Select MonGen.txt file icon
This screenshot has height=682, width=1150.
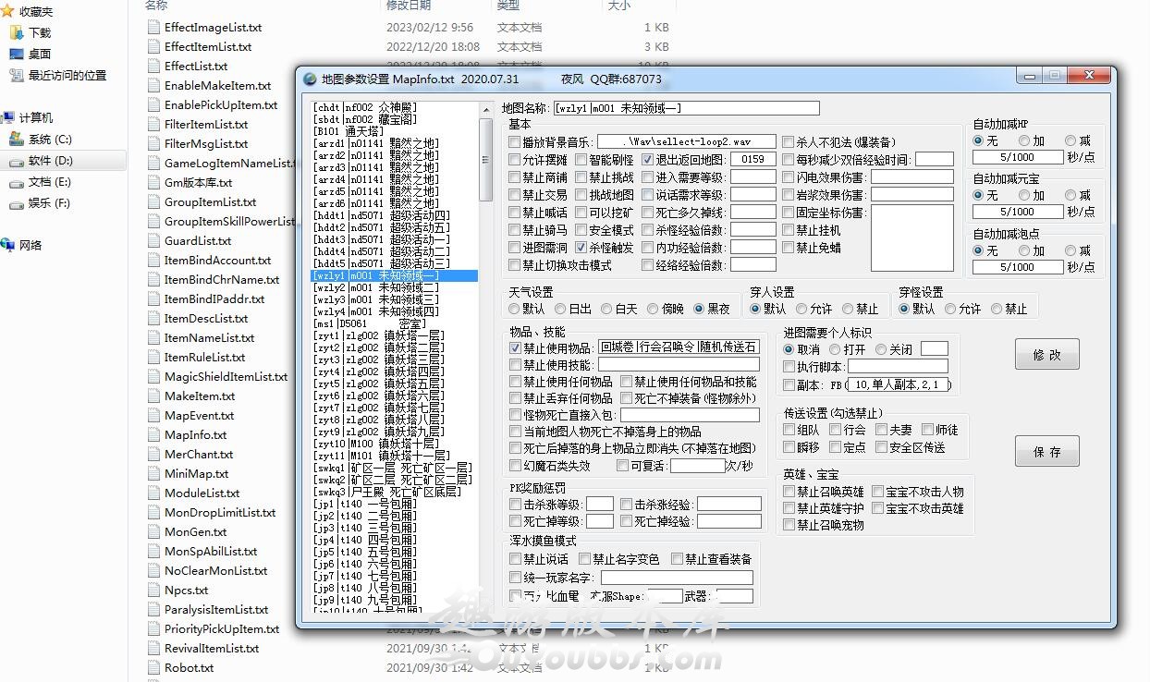click(x=153, y=531)
